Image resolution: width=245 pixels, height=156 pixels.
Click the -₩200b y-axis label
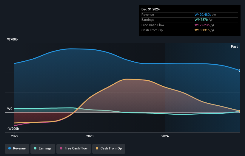[x=13, y=129]
